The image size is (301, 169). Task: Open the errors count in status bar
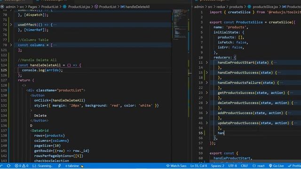pos(18,166)
